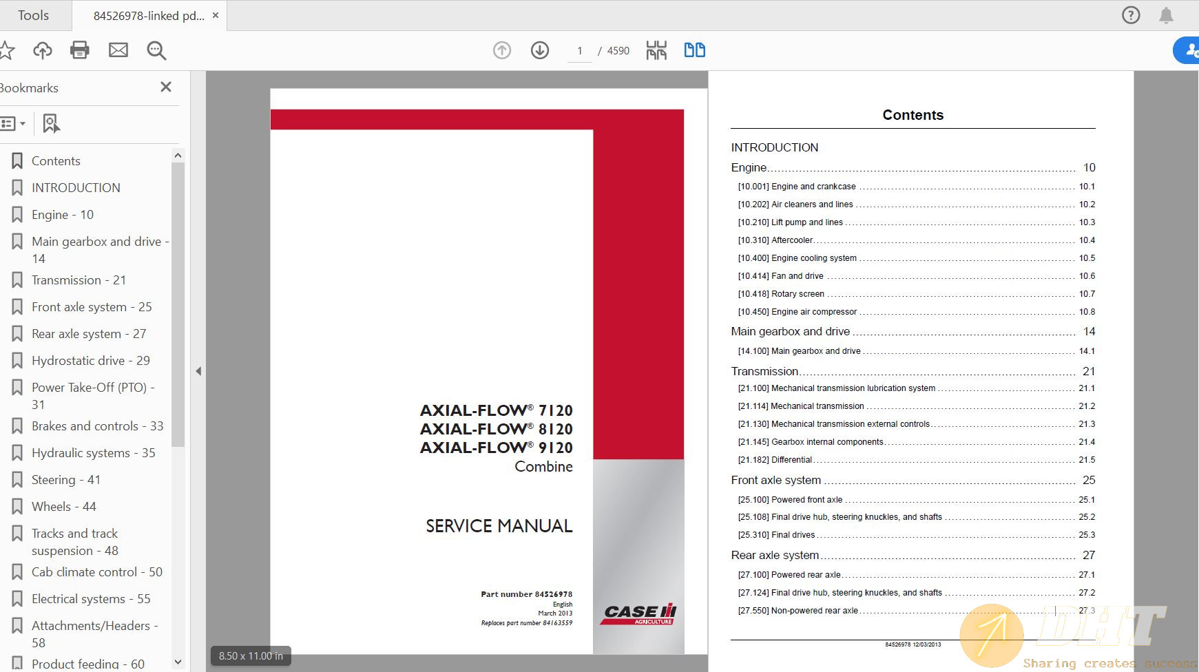Select Front axle system - 25 bookmark
The width and height of the screenshot is (1199, 672).
92,306
